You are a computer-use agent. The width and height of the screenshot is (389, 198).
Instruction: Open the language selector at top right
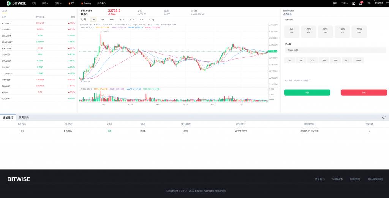tap(379, 3)
